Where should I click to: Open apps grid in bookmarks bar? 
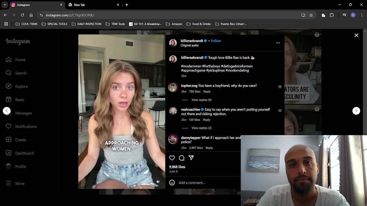[6, 24]
